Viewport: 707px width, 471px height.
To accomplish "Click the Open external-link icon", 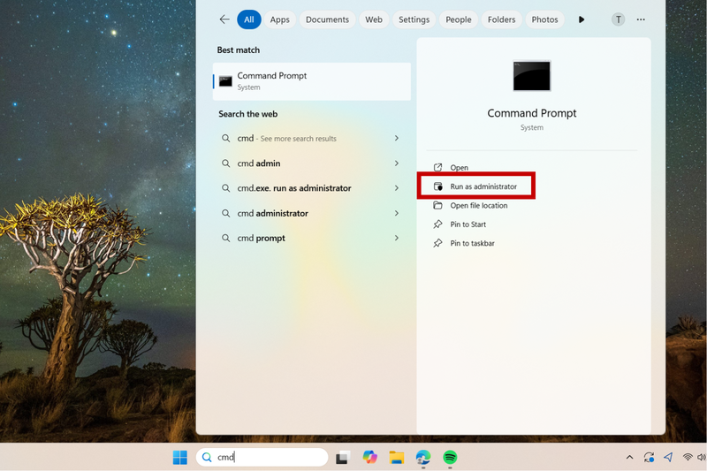I will [437, 168].
